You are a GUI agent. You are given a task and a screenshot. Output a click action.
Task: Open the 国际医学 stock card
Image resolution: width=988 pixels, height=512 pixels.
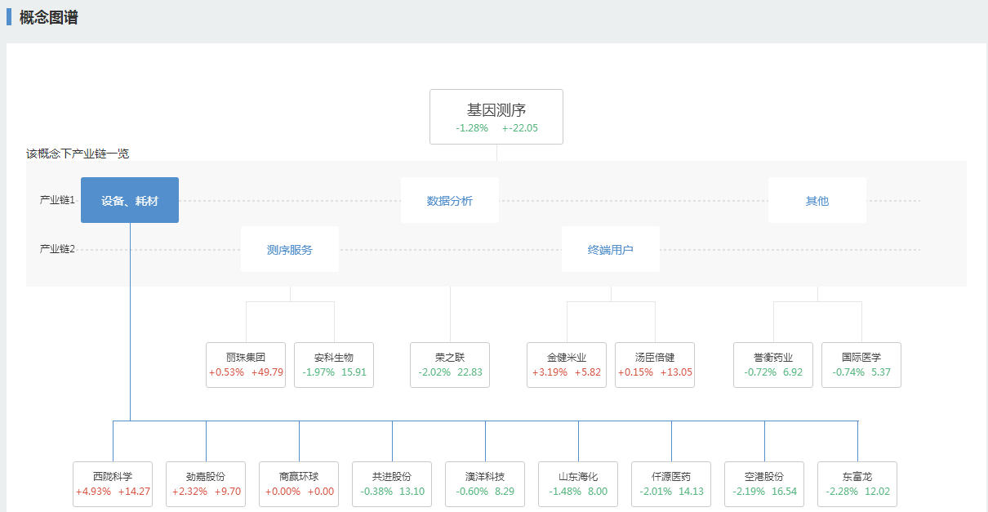click(861, 365)
